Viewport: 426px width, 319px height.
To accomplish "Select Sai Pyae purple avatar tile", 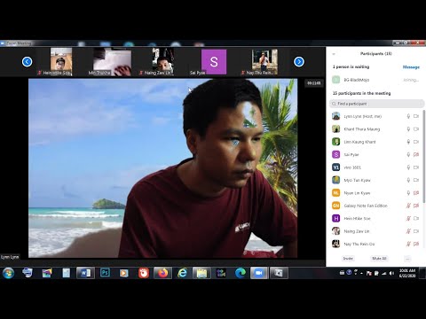I will 214,62.
